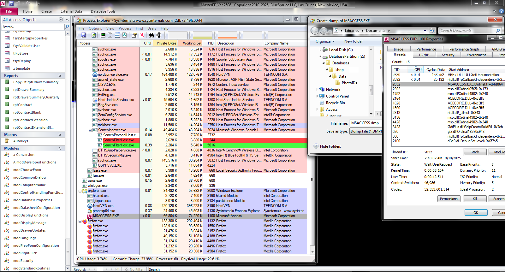Collapse the SearchIndexer.exe process tree node

(90, 130)
